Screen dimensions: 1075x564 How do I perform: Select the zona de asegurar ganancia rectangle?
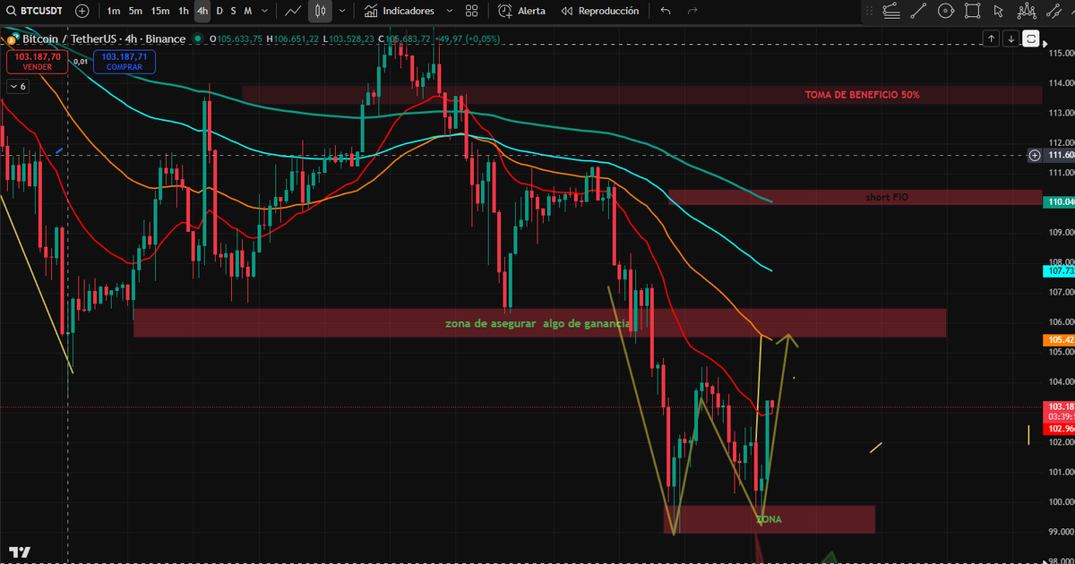pyautogui.click(x=539, y=323)
